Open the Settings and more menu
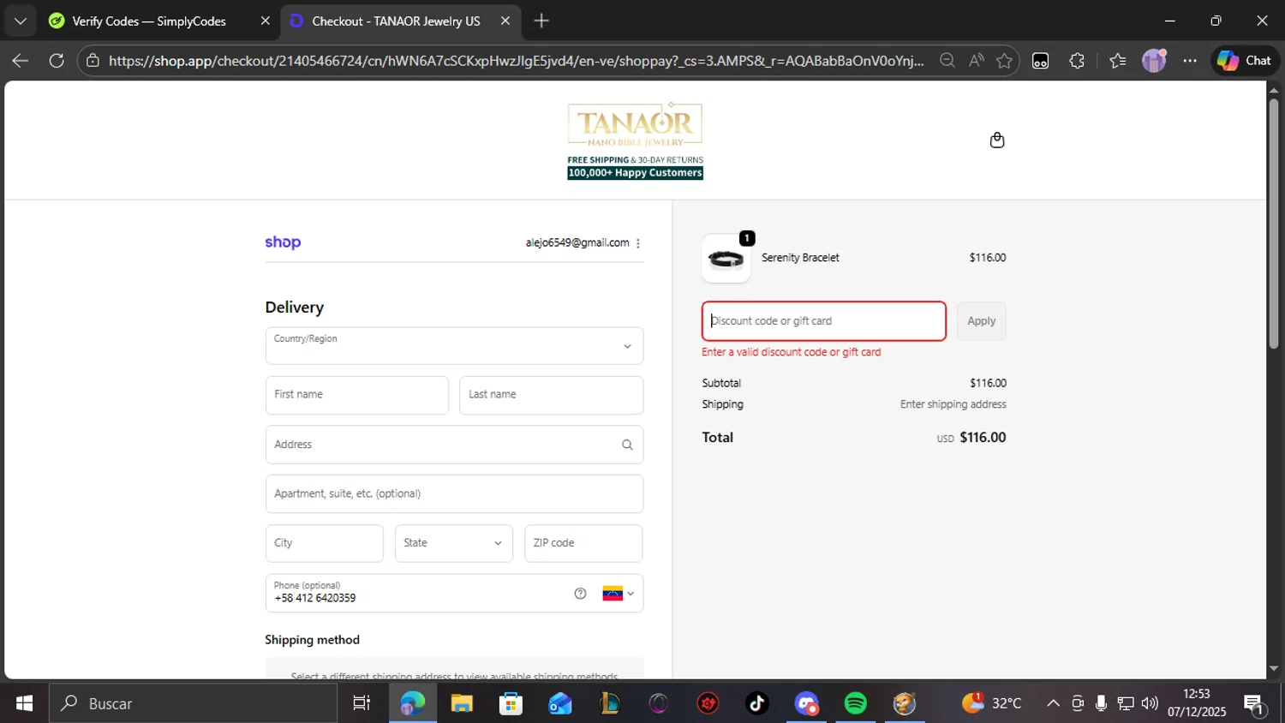This screenshot has height=723, width=1285. (1190, 61)
